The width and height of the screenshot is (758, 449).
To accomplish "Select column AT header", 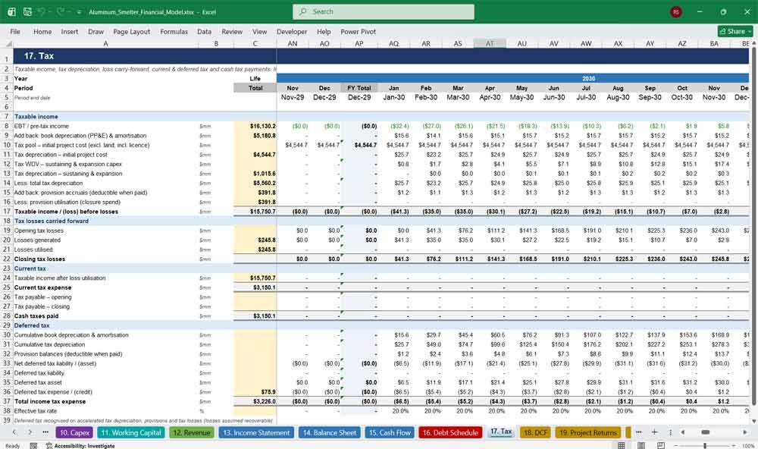I will pyautogui.click(x=490, y=43).
